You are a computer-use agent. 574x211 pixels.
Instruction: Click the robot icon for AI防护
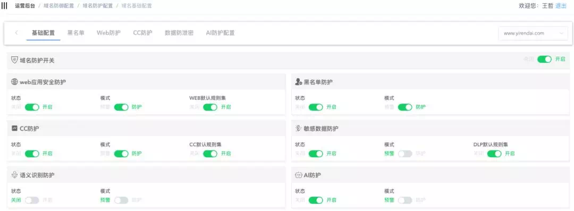point(298,175)
